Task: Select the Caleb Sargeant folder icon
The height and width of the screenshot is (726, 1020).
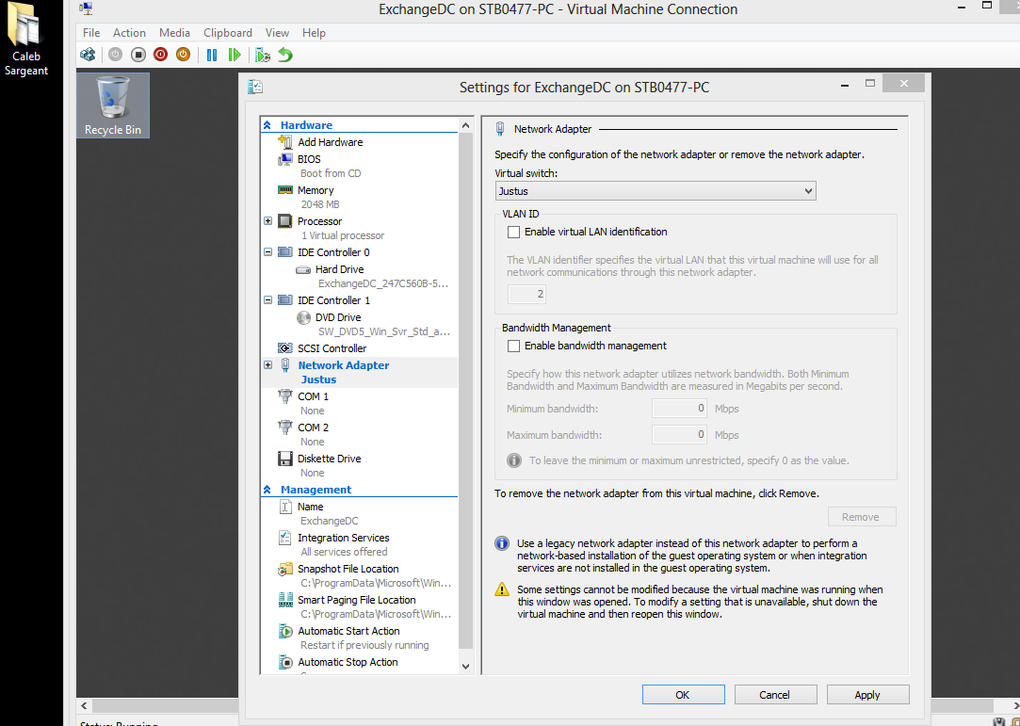Action: point(26,39)
